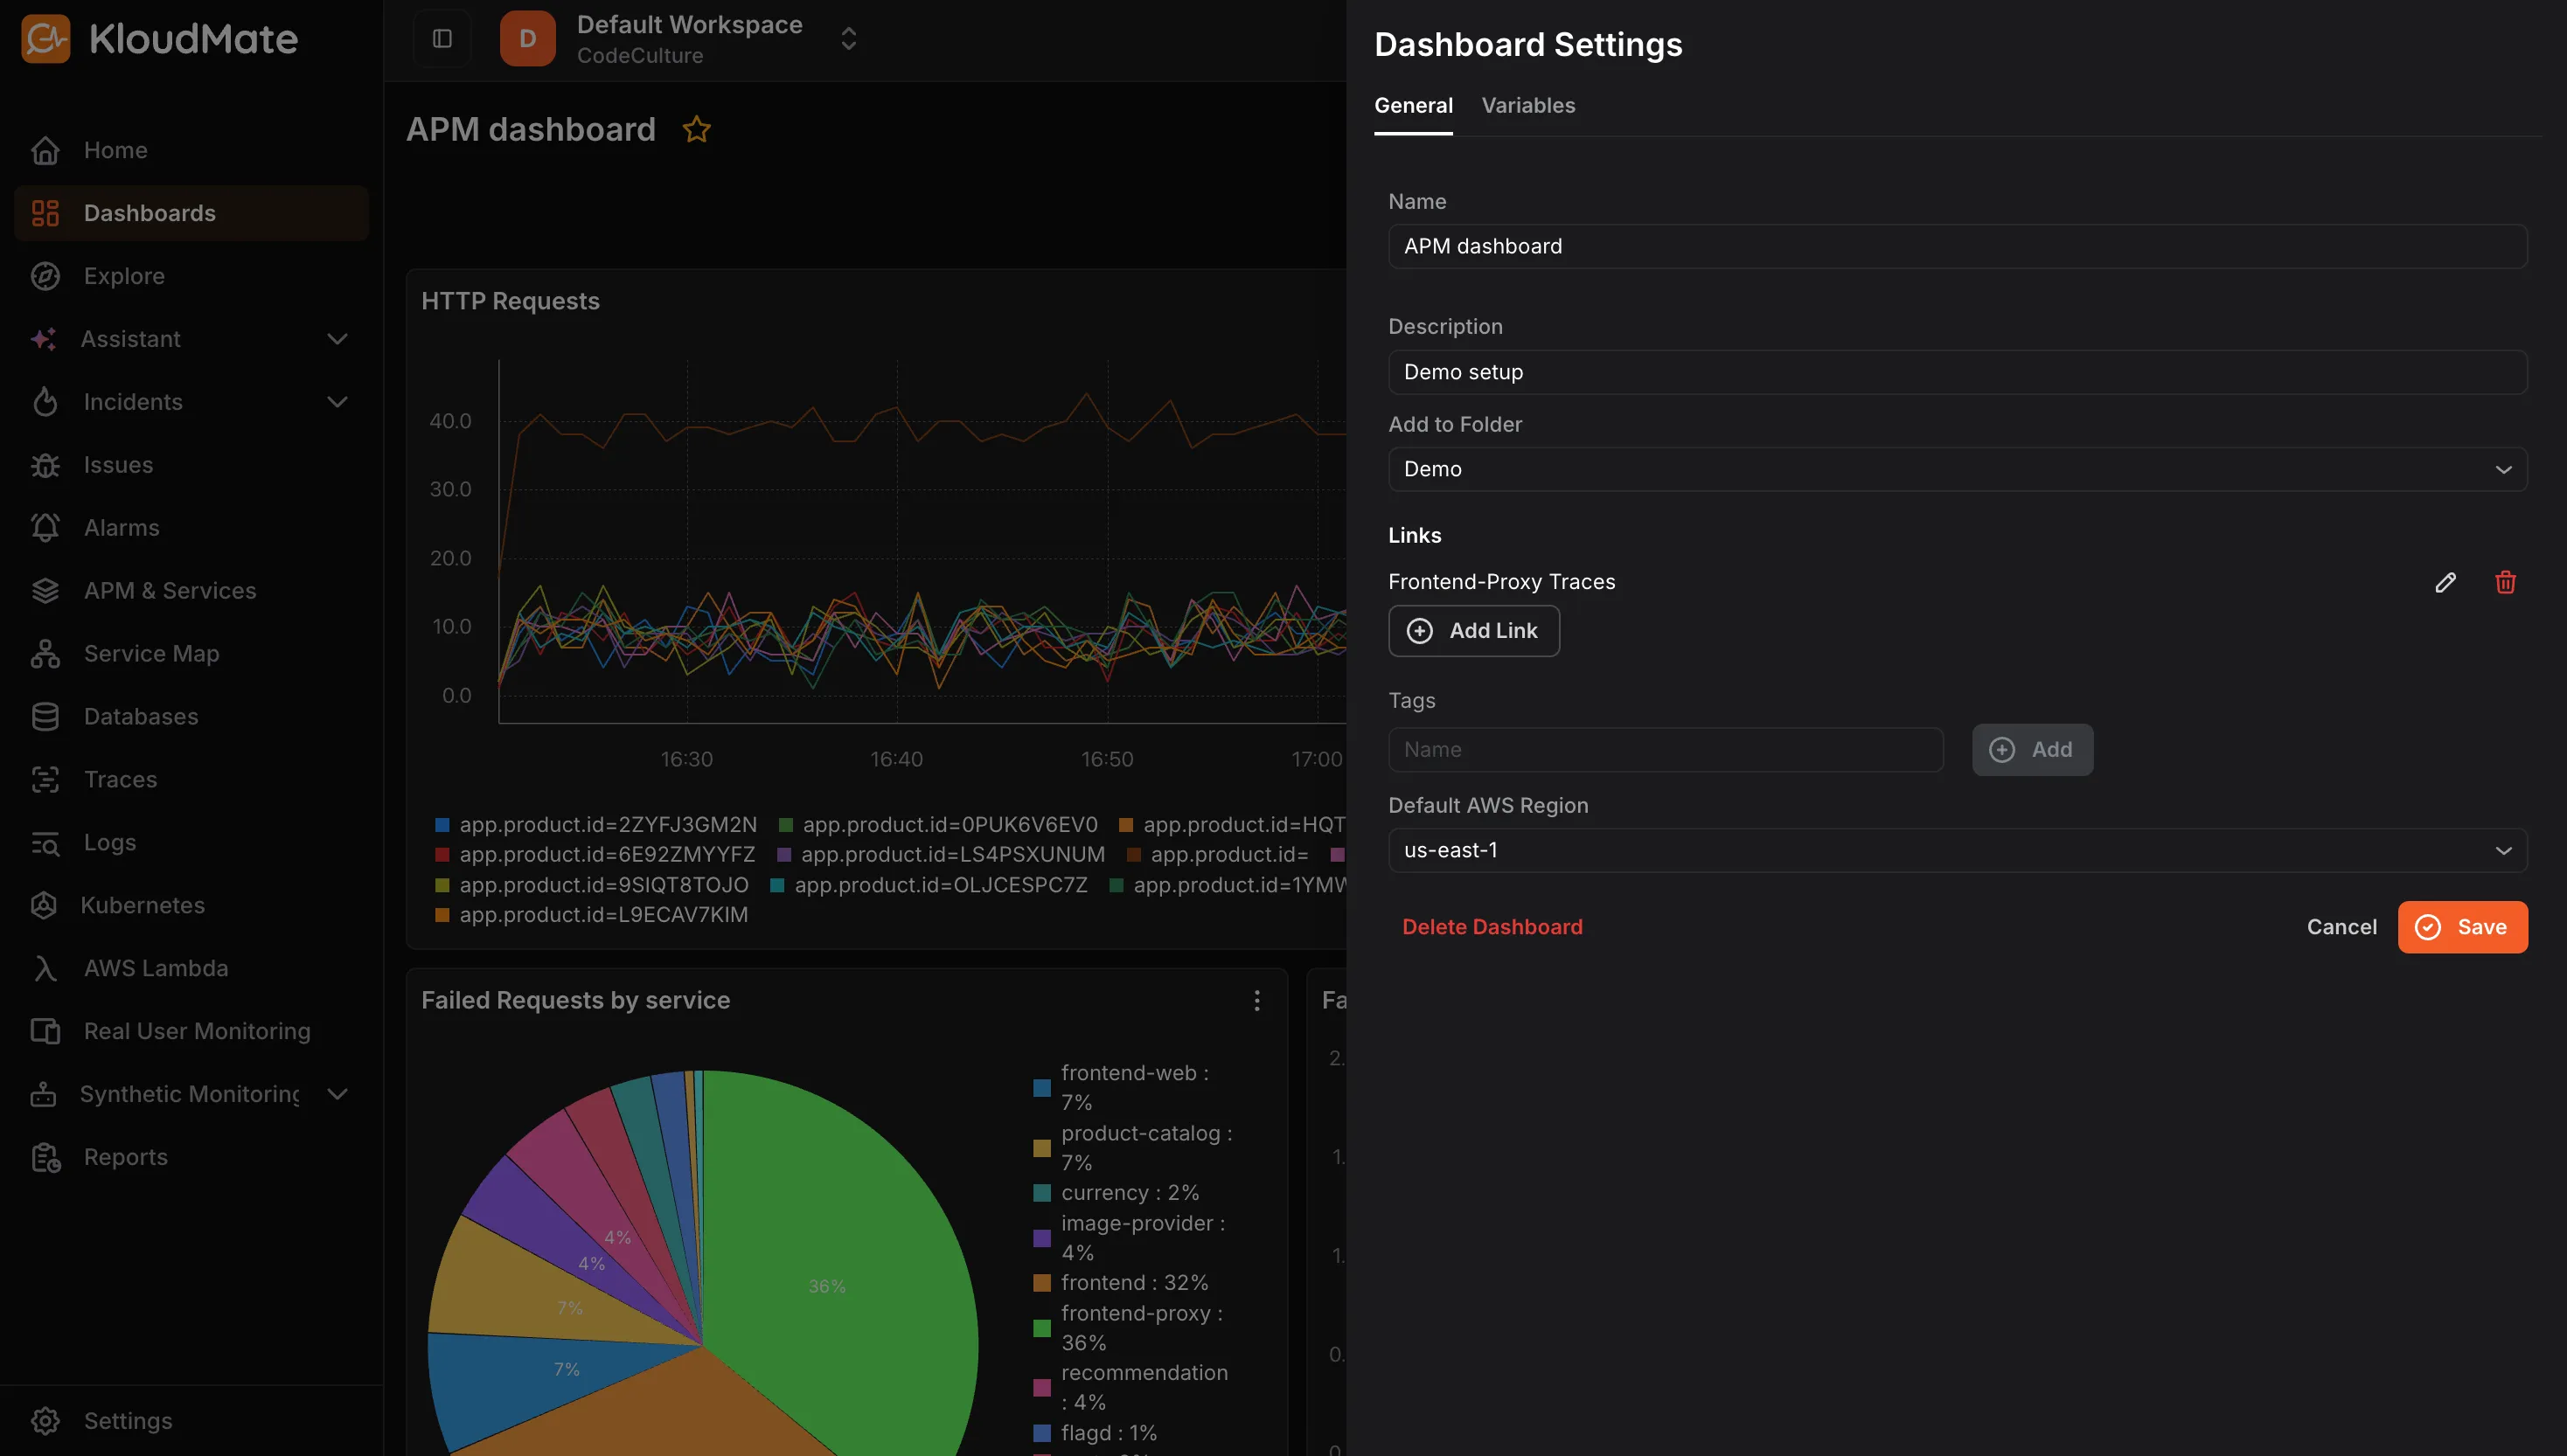The height and width of the screenshot is (1456, 2567).
Task: Favorite the APM dashboard with star
Action: [696, 129]
